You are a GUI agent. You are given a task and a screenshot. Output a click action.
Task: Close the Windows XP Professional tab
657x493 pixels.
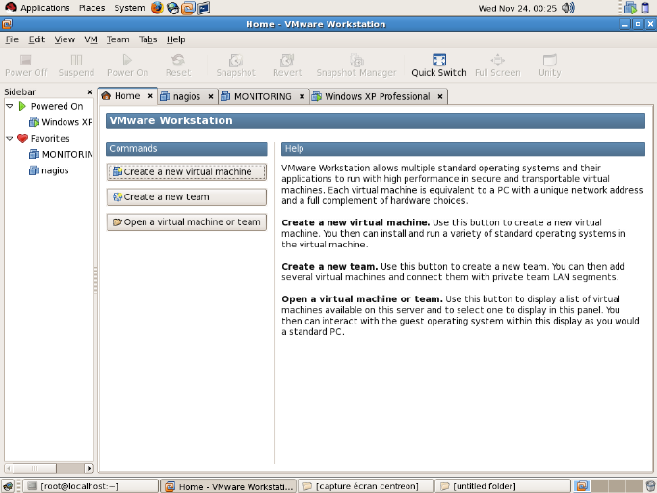coord(440,96)
